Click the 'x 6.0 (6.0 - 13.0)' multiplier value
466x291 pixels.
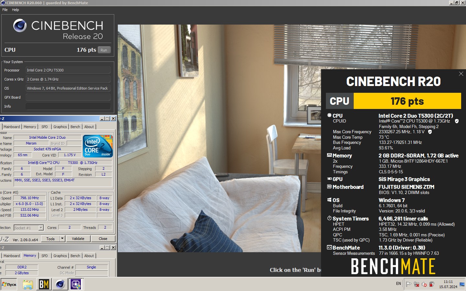click(29, 204)
